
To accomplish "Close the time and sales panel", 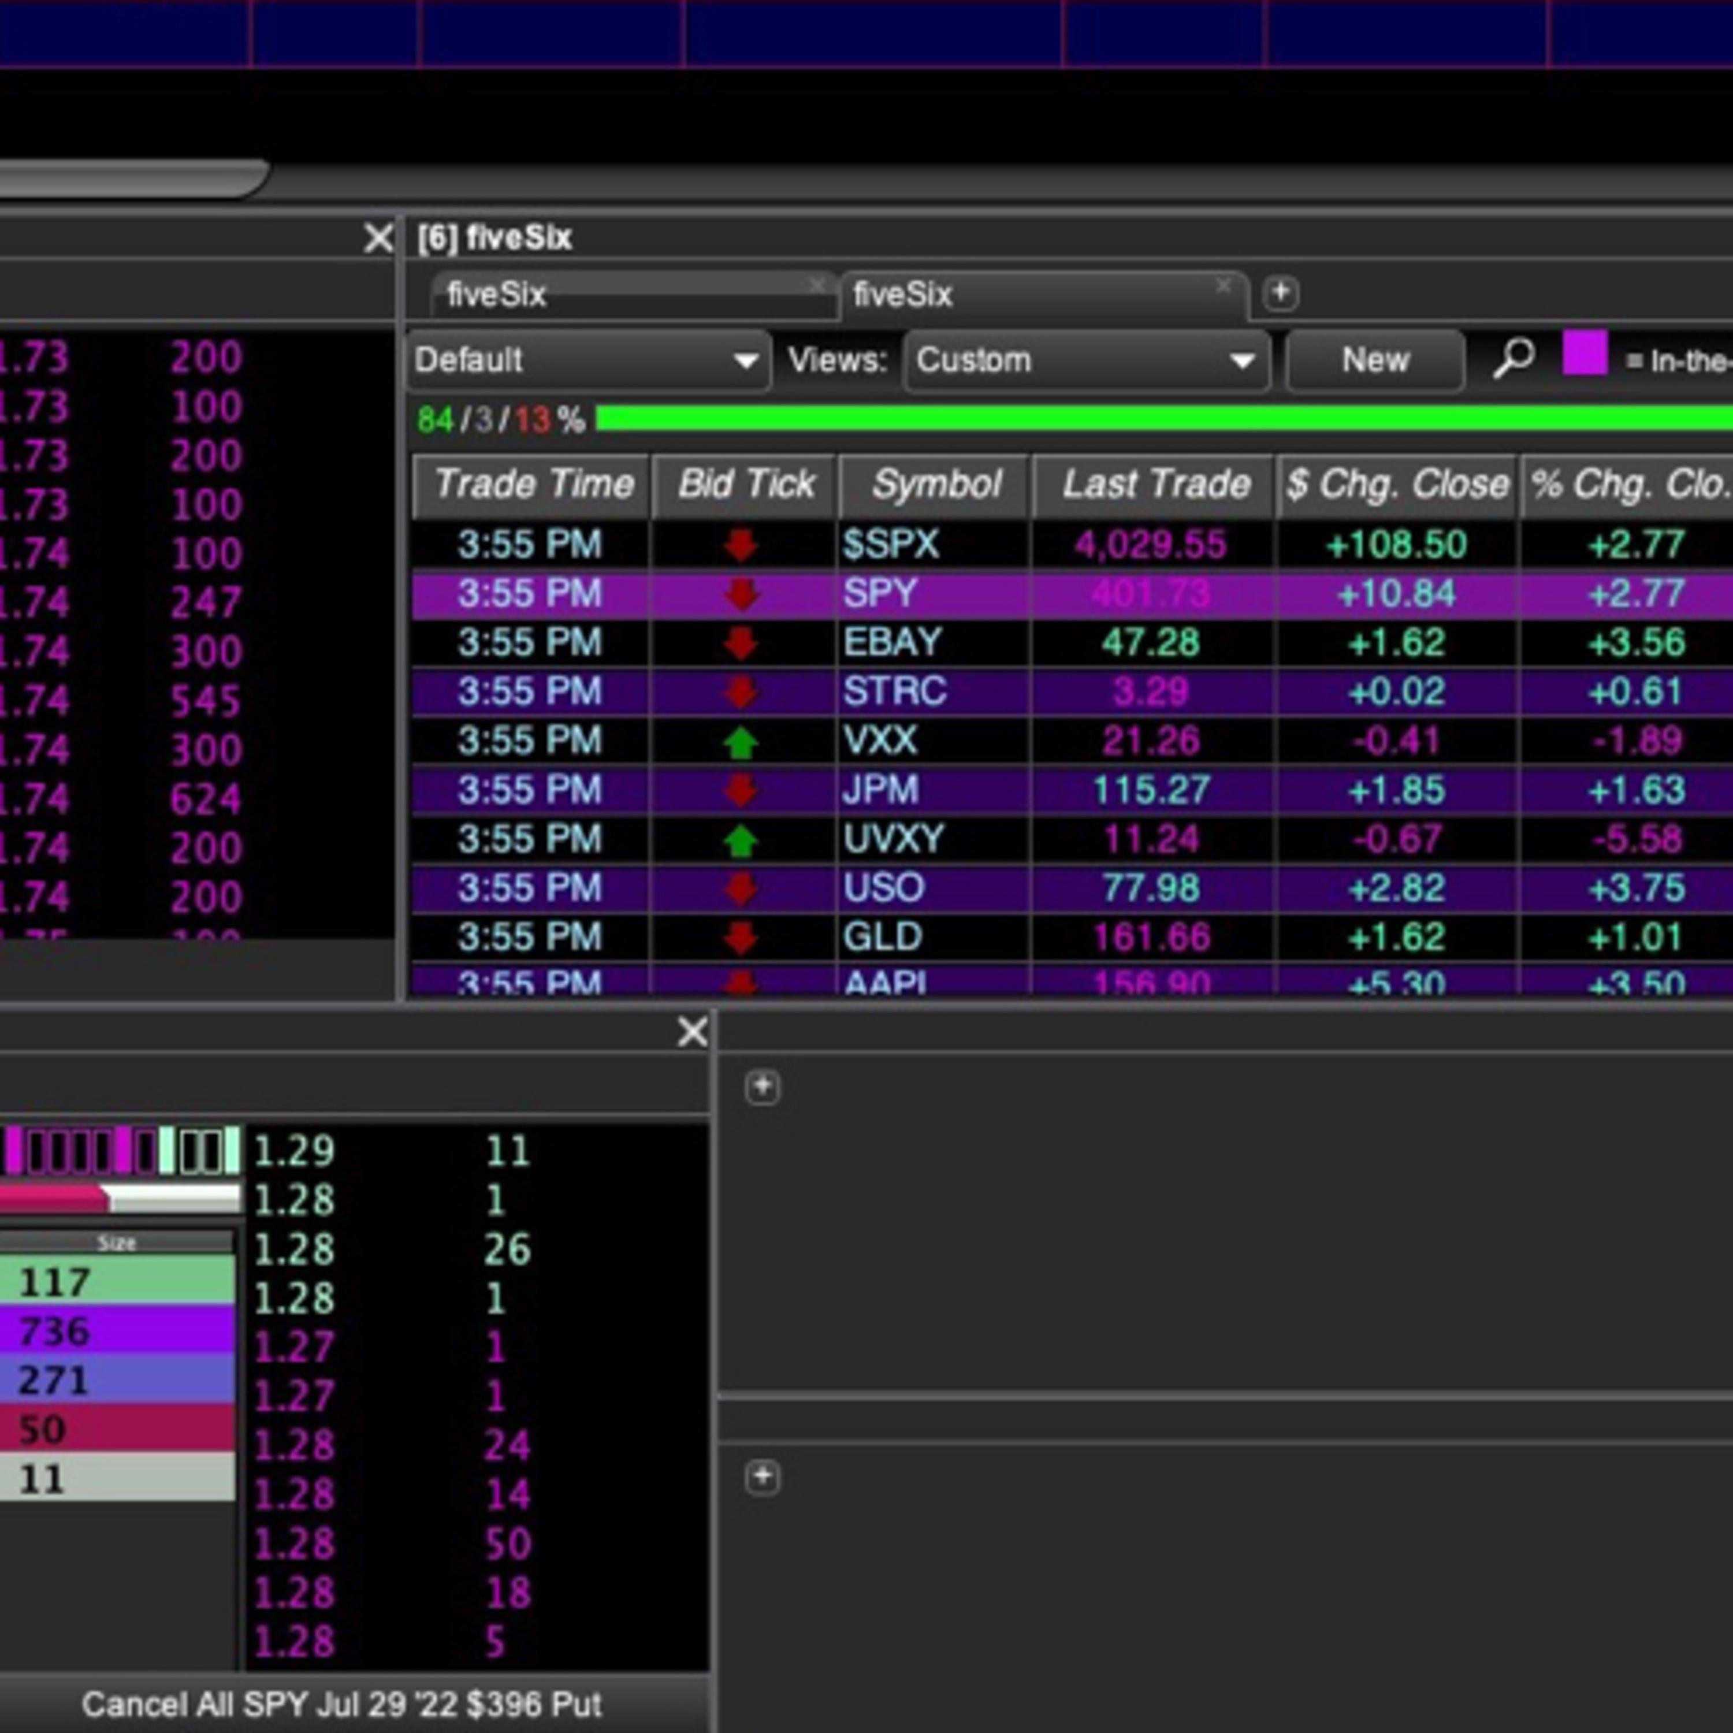I will pos(378,237).
